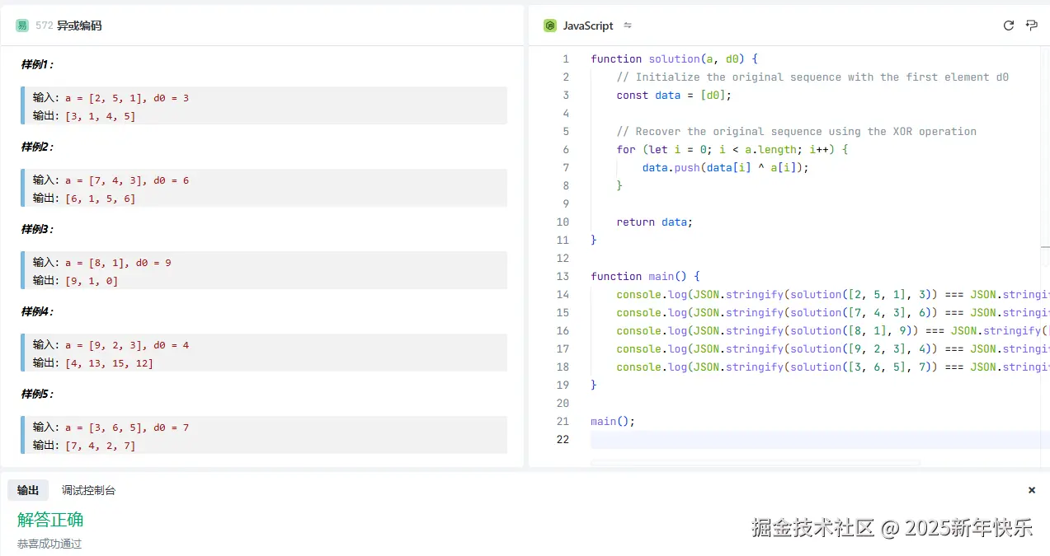Viewport: 1050px width, 556px height.
Task: Click the Node.js JavaScript language icon
Action: (x=550, y=26)
